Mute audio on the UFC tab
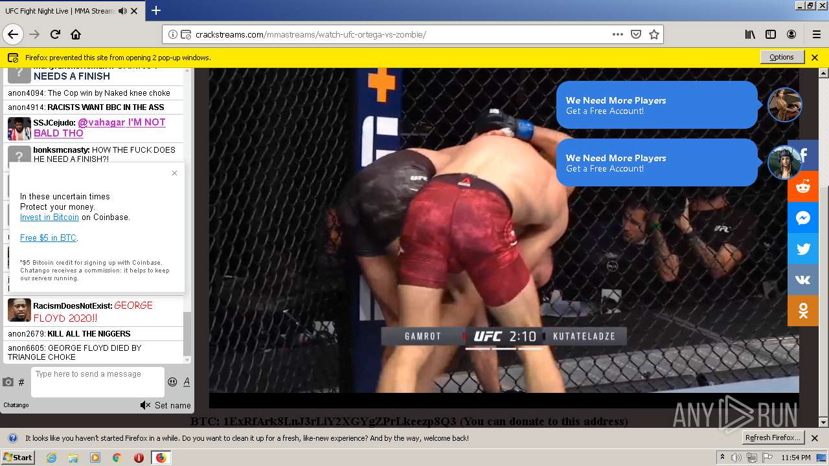Image resolution: width=829 pixels, height=466 pixels. [122, 11]
